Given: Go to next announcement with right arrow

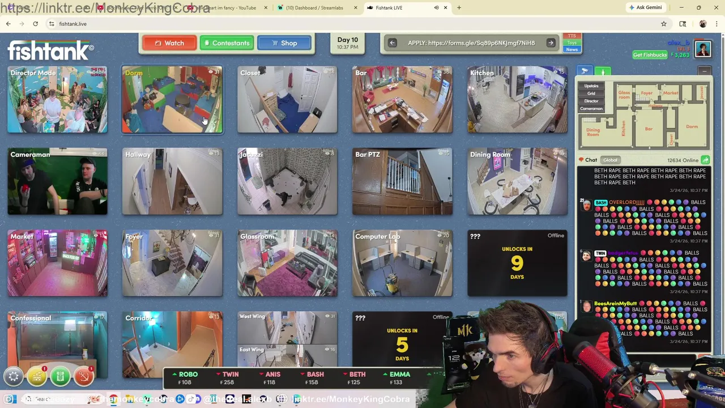Looking at the screenshot, I should pyautogui.click(x=551, y=43).
